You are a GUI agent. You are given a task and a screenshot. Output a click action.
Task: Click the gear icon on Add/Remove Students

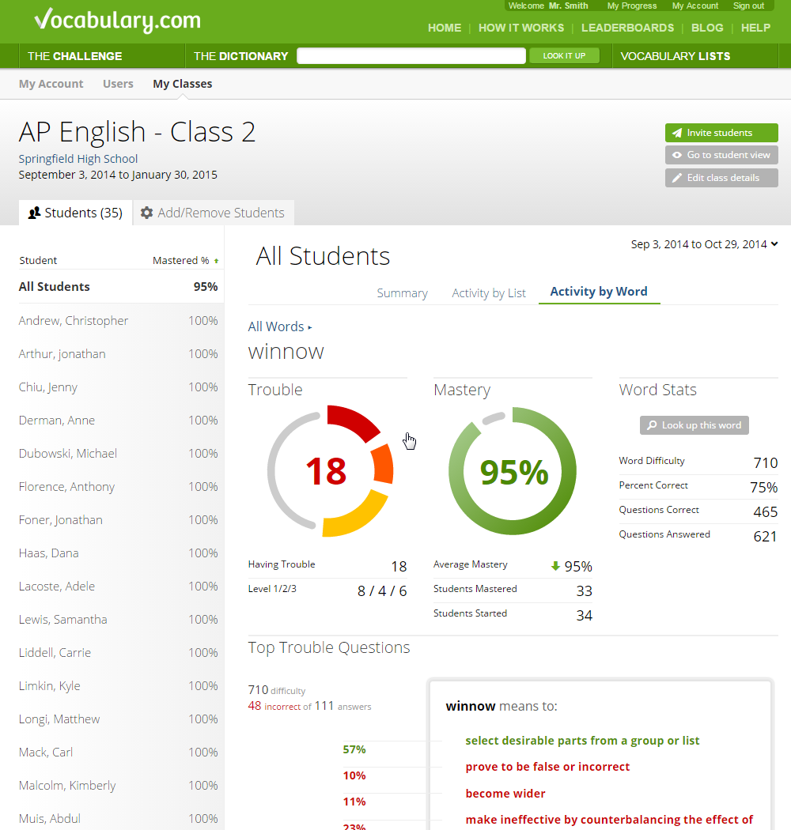pos(146,213)
